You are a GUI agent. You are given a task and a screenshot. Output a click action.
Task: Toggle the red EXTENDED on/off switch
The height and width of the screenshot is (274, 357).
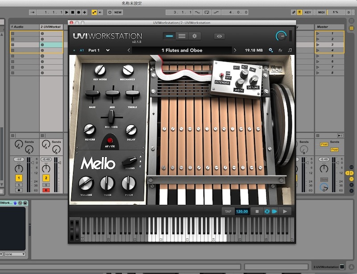click(x=221, y=75)
